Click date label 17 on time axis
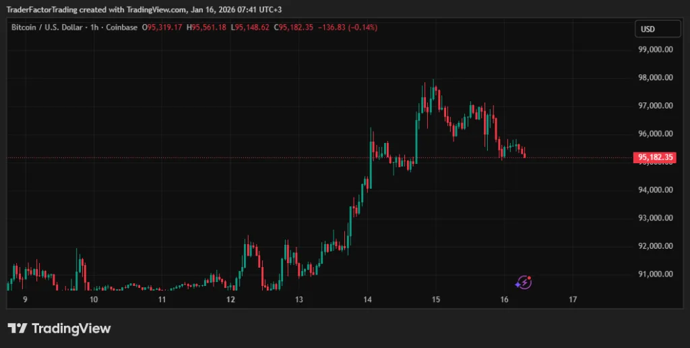This screenshot has width=690, height=348. pos(573,299)
